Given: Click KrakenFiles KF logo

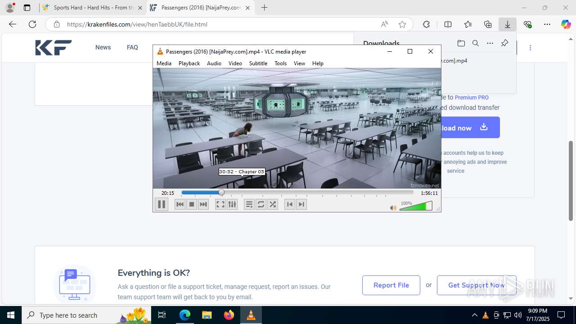Looking at the screenshot, I should click(x=54, y=47).
